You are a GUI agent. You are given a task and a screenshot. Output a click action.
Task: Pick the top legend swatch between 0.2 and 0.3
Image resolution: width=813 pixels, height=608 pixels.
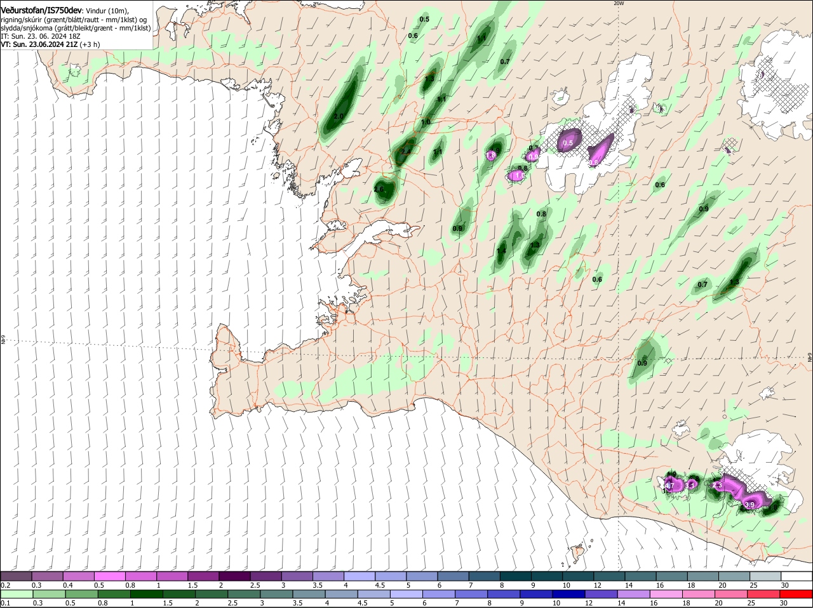tap(16, 576)
